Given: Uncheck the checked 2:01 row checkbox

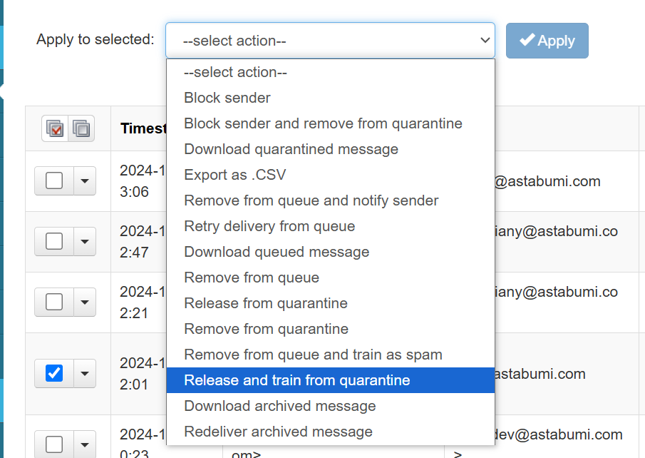Looking at the screenshot, I should pos(54,373).
